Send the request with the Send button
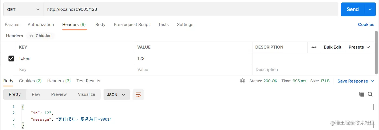Screen dimensions: 379x130 tap(353, 9)
